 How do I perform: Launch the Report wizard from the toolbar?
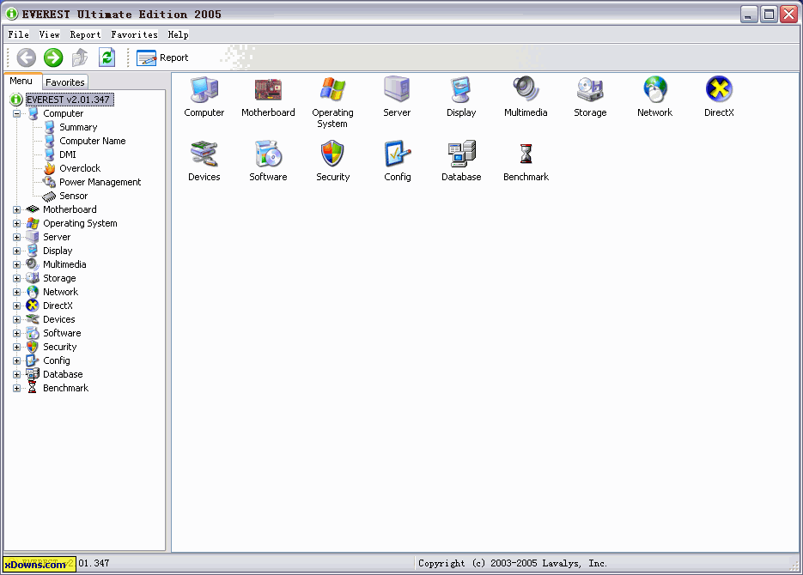coord(162,57)
